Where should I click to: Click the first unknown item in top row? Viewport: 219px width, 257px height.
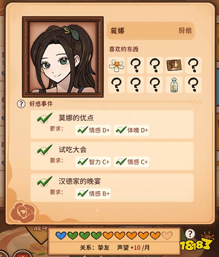click(x=135, y=65)
